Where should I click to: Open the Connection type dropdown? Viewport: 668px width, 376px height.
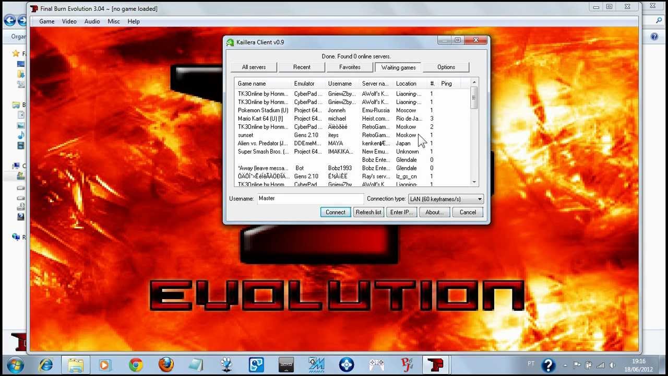[446, 199]
